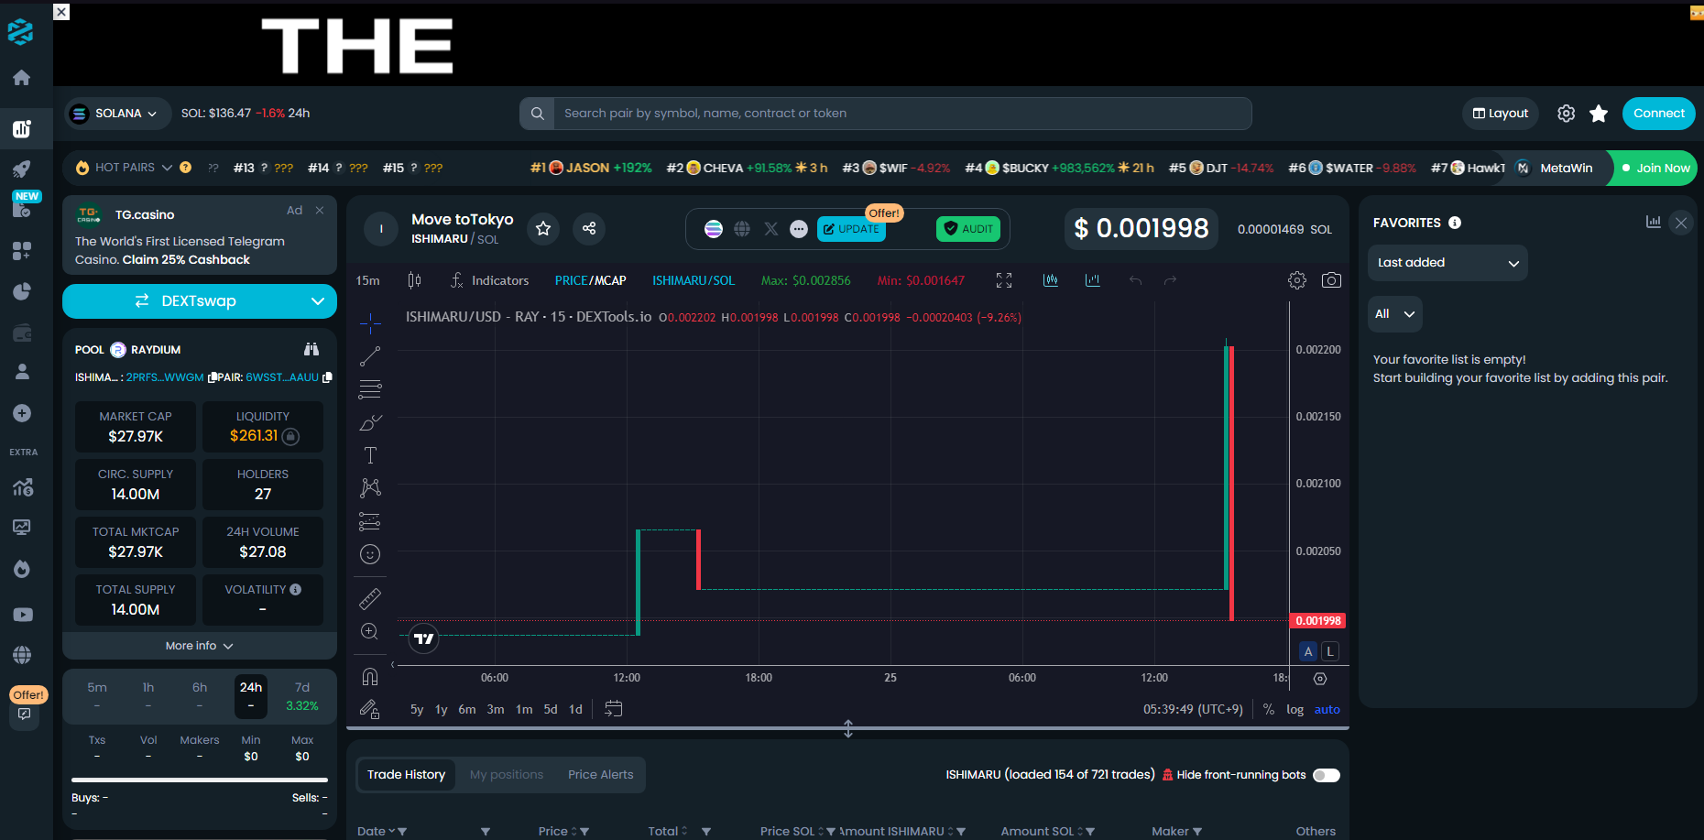Open the user account icon in sidebar
This screenshot has height=840, width=1704.
click(x=22, y=371)
